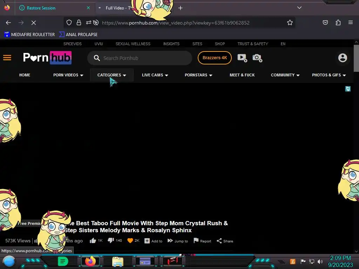The width and height of the screenshot is (359, 269).
Task: Go back one page
Action: click(x=8, y=23)
